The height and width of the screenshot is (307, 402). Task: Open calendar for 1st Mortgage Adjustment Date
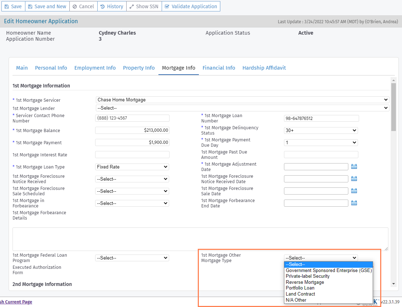coord(354,167)
